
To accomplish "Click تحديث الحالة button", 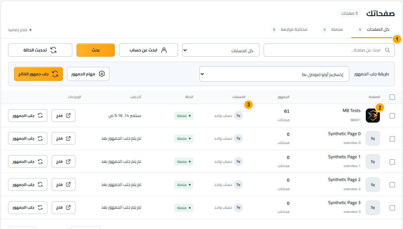I will point(40,50).
